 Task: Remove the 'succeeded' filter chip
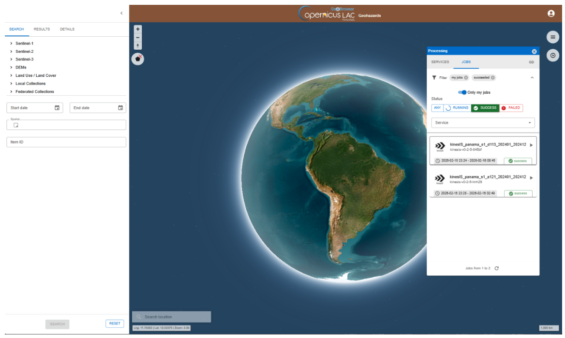(493, 77)
